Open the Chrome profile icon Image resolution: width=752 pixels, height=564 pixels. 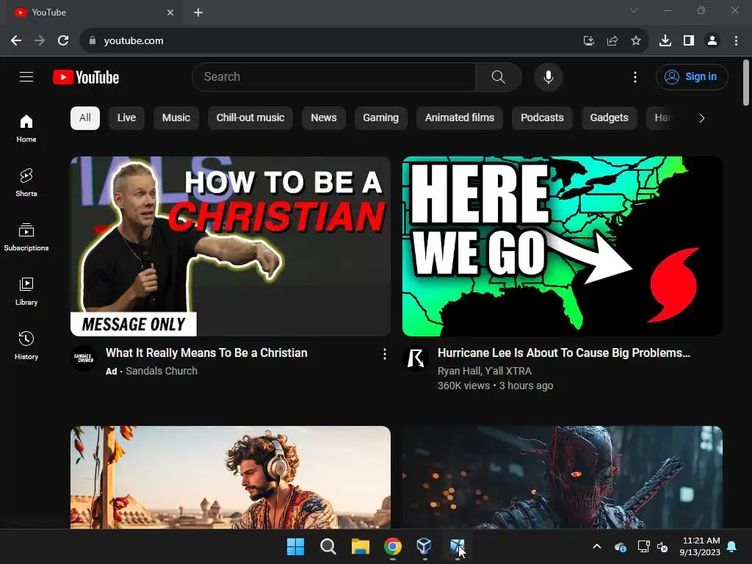(x=712, y=41)
